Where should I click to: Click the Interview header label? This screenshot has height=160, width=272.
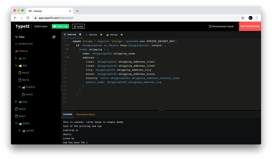click(41, 26)
